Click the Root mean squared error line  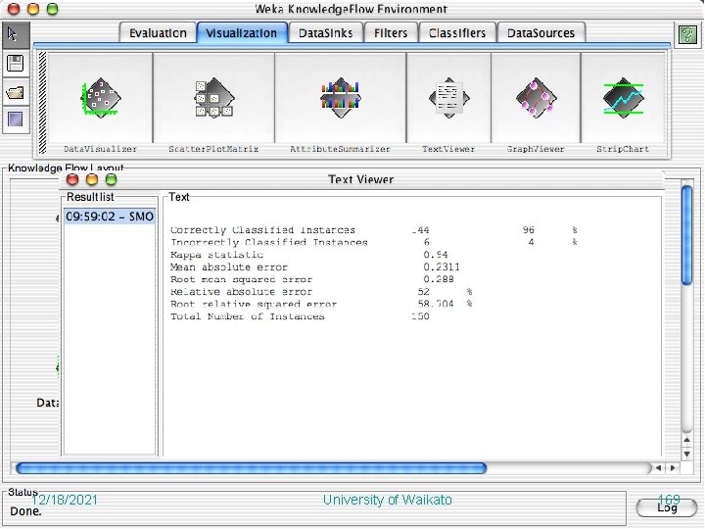point(312,279)
